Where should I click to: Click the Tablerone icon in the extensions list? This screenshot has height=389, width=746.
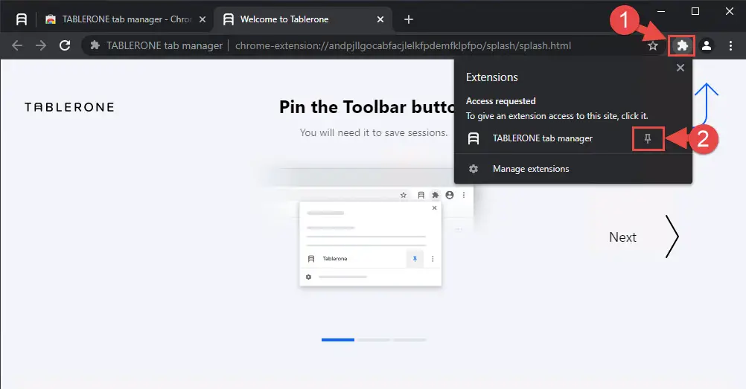[x=474, y=138]
